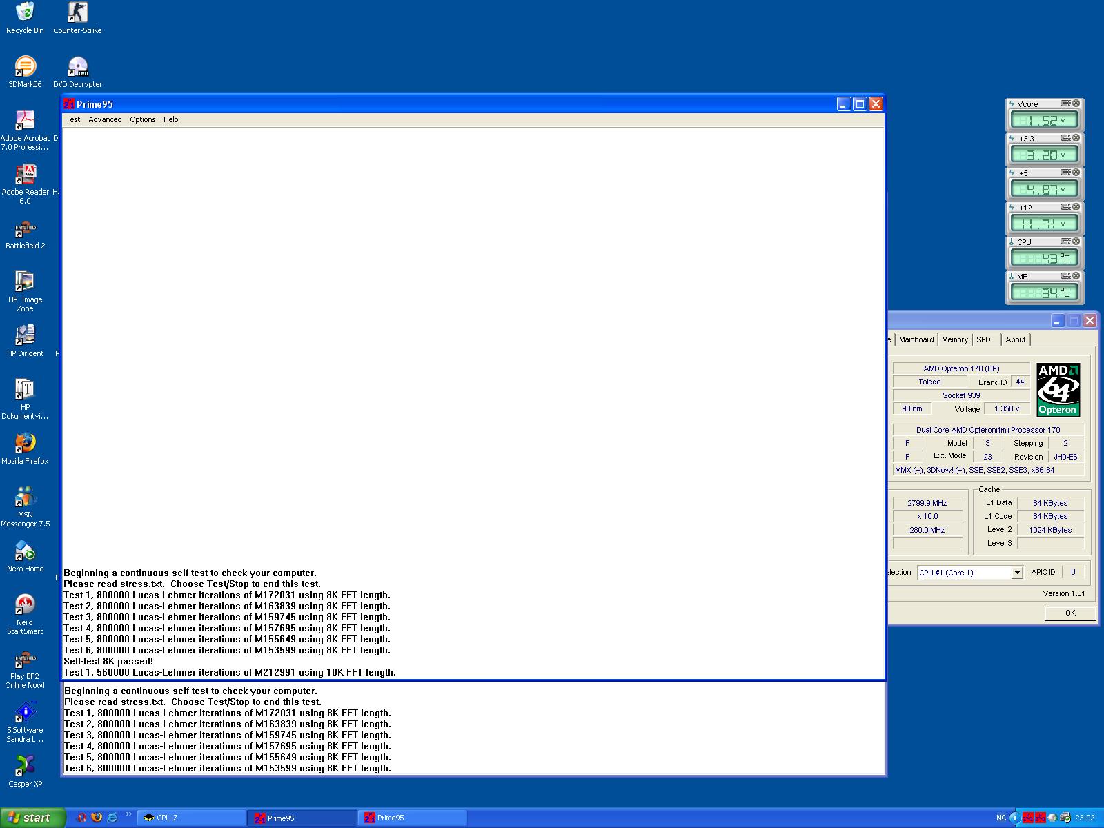Open the Windows Start menu
The image size is (1104, 828).
pos(32,818)
